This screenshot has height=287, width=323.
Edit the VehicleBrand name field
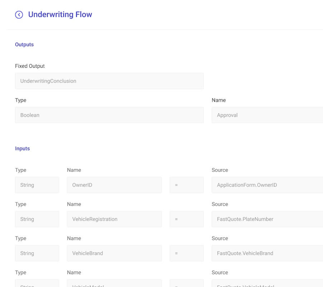(114, 253)
